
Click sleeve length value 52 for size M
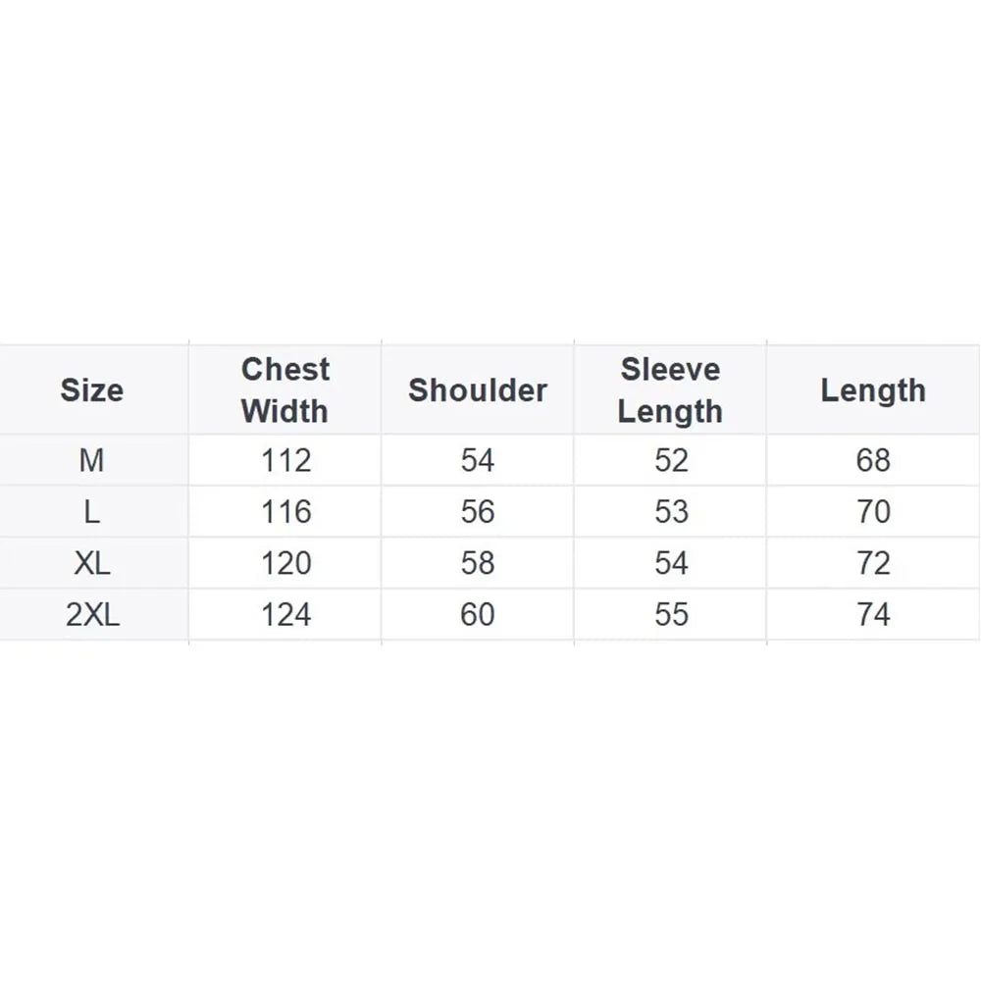pyautogui.click(x=671, y=460)
